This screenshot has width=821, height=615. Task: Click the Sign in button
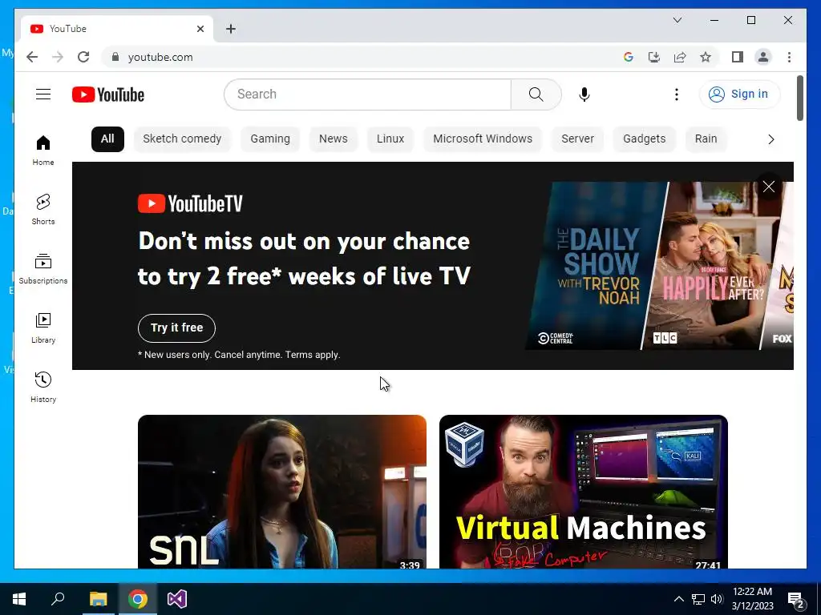point(739,94)
